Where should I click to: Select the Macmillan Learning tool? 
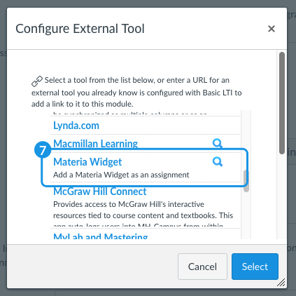pyautogui.click(x=95, y=144)
